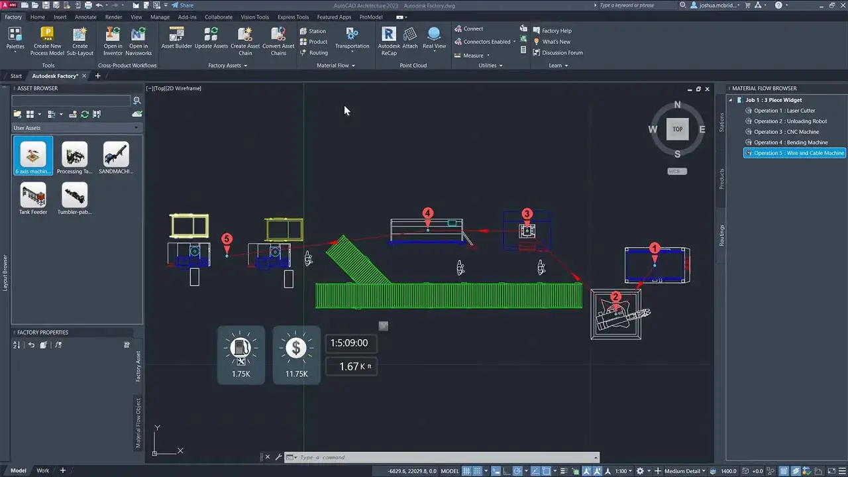Click the Routing material flow tool
This screenshot has width=848, height=477.
pyautogui.click(x=313, y=52)
